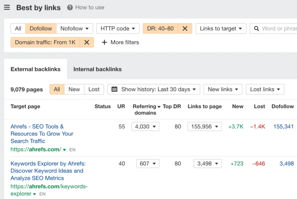Open Ahrefs - SEO Tools & Resources link

coord(42,134)
